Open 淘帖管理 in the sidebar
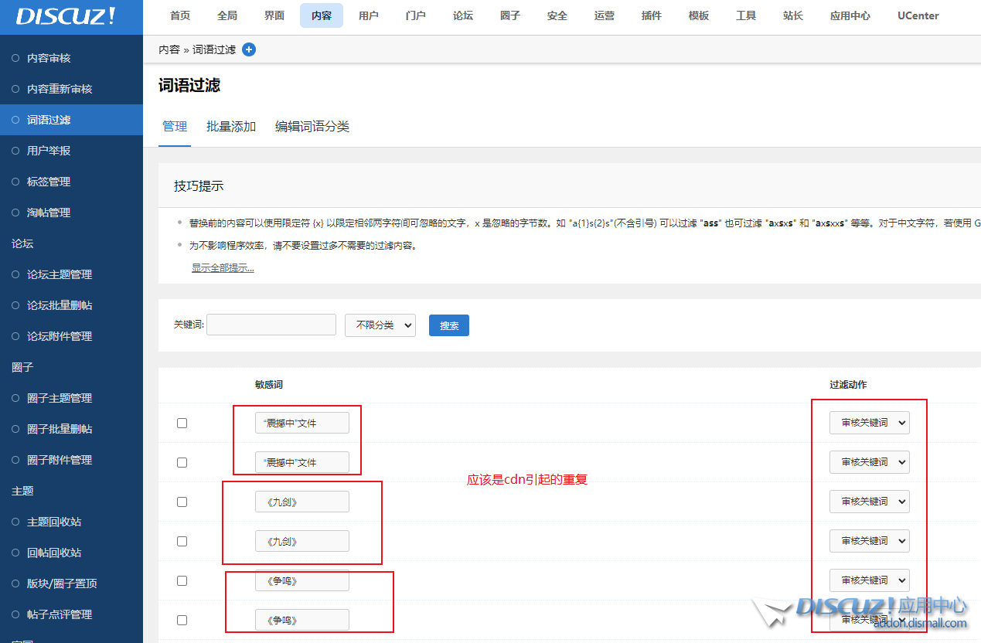Viewport: 981px width, 643px height. (49, 213)
